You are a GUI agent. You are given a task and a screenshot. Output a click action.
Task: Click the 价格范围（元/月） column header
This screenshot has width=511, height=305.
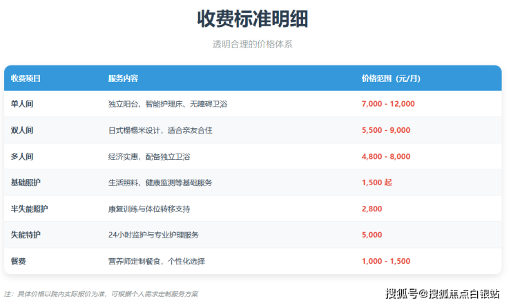point(391,78)
